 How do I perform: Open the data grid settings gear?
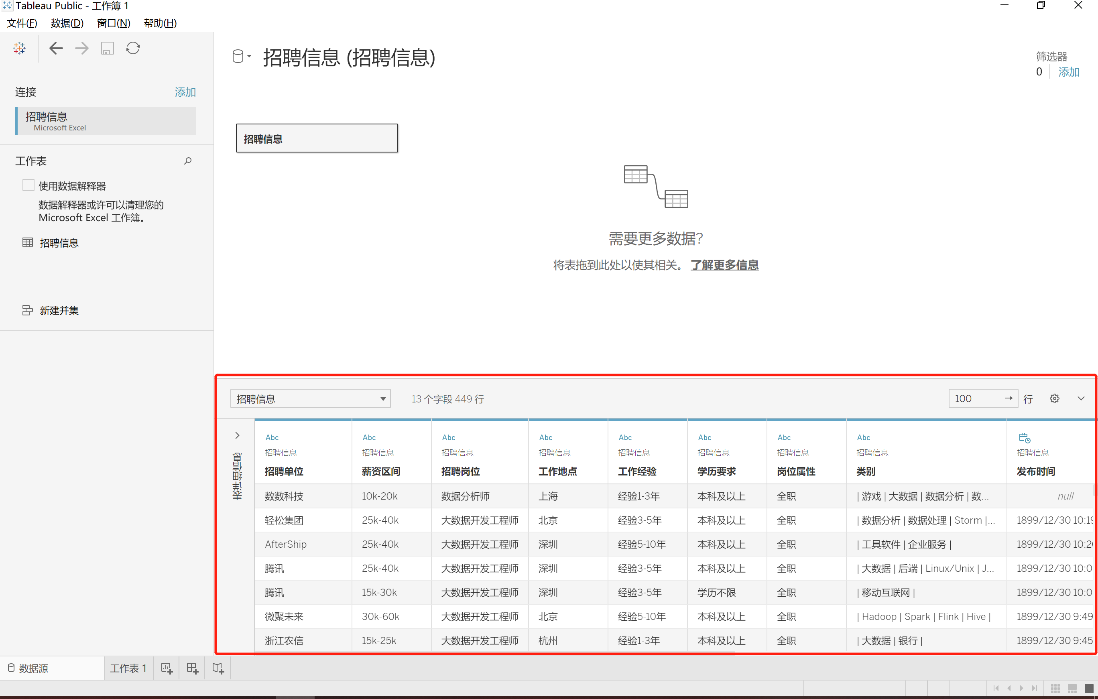(1054, 398)
